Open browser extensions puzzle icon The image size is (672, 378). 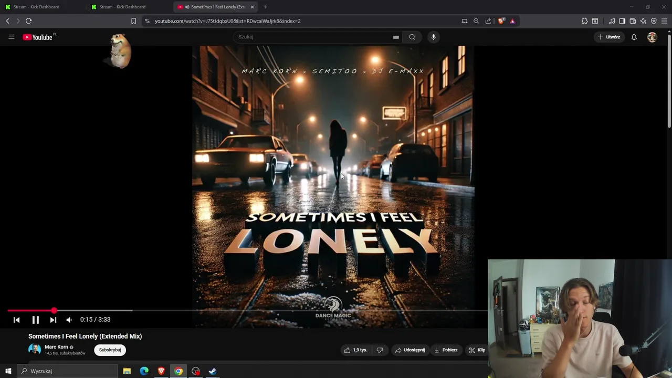click(x=584, y=21)
